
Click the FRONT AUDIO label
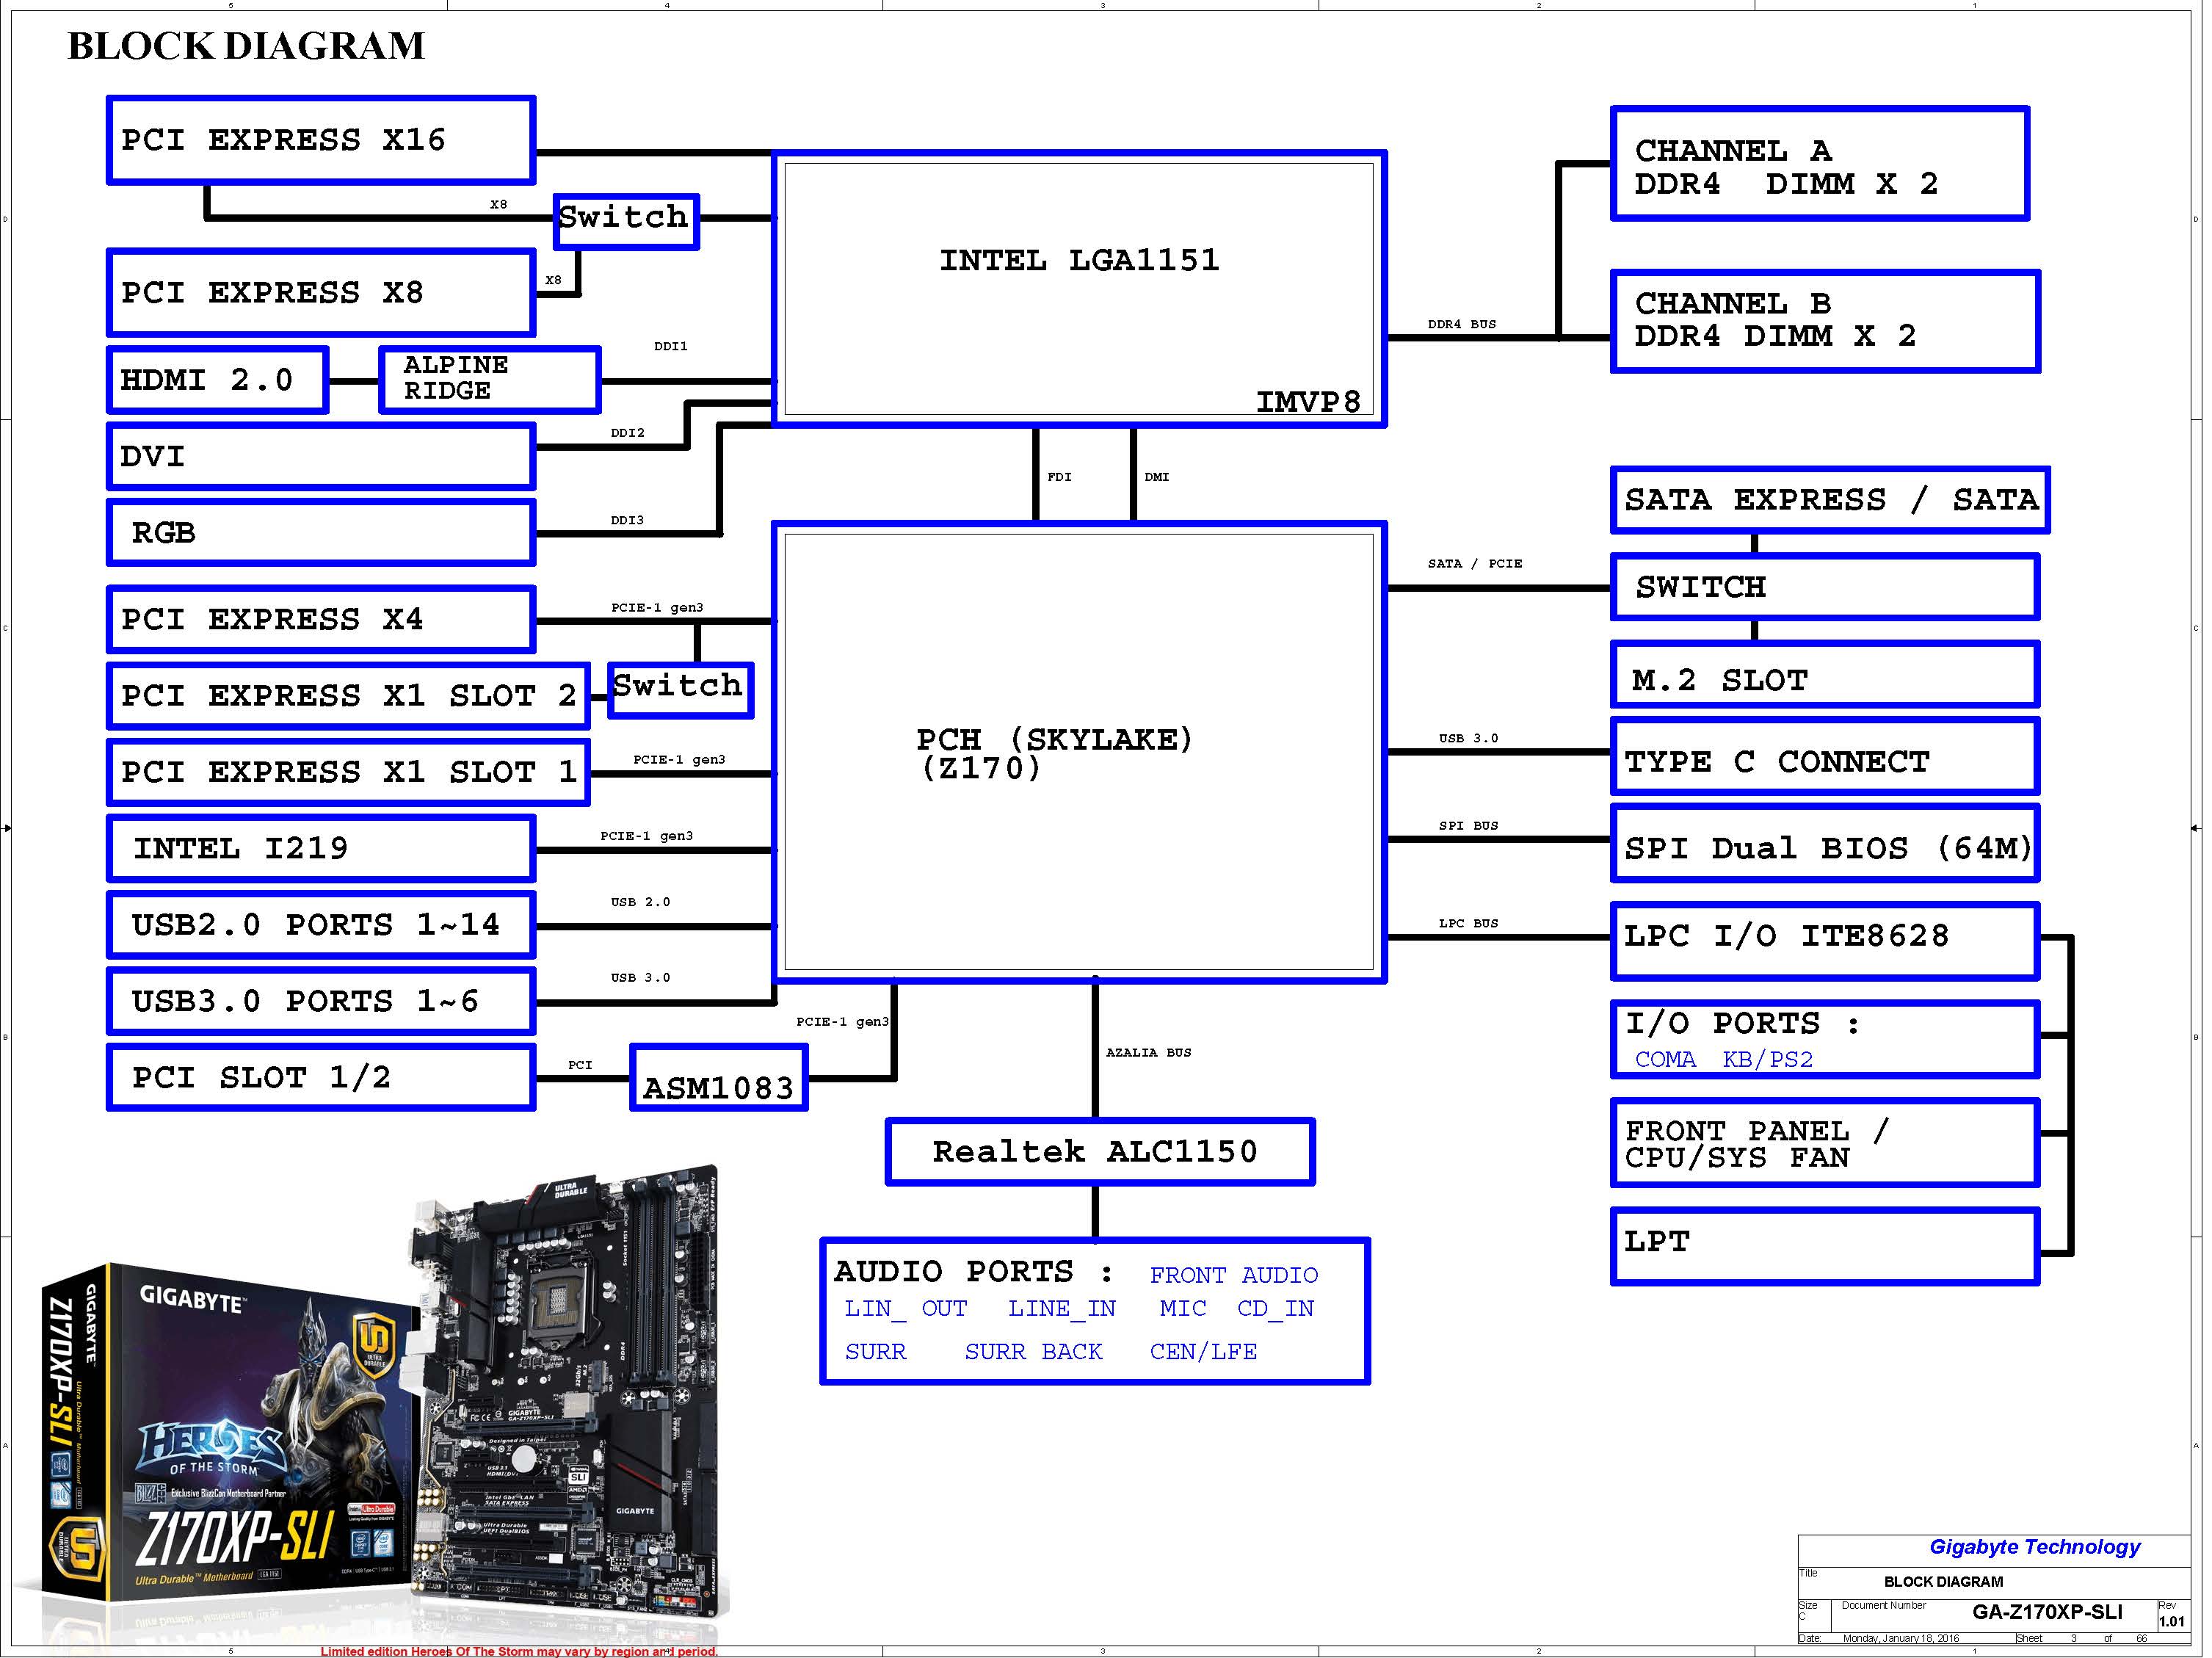point(1233,1275)
